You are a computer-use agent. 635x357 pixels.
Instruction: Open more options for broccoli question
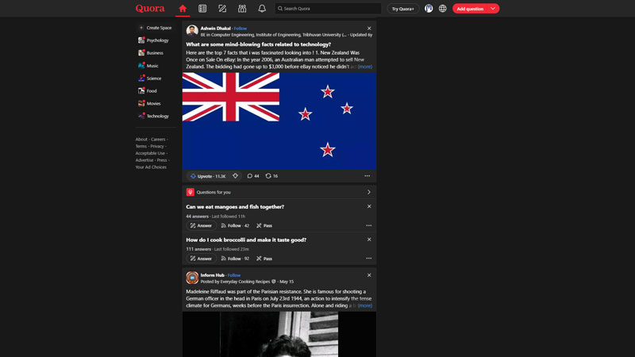[368, 259]
